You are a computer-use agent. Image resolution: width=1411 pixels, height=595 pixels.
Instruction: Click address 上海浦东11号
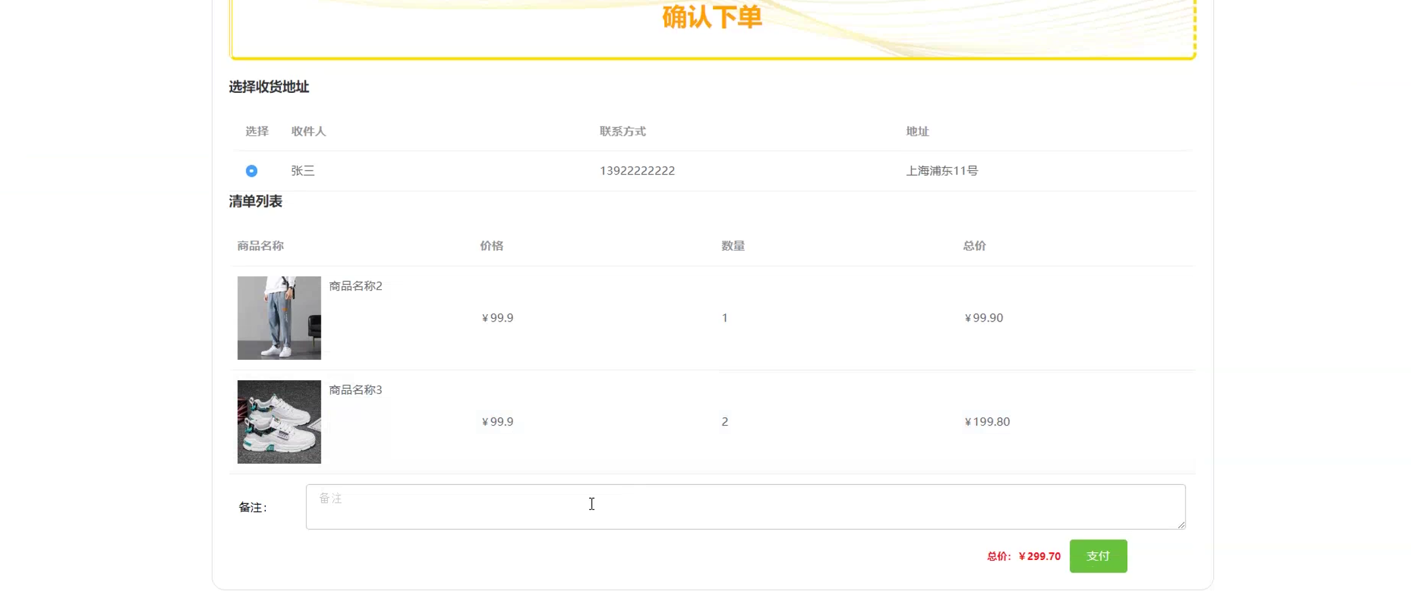942,171
